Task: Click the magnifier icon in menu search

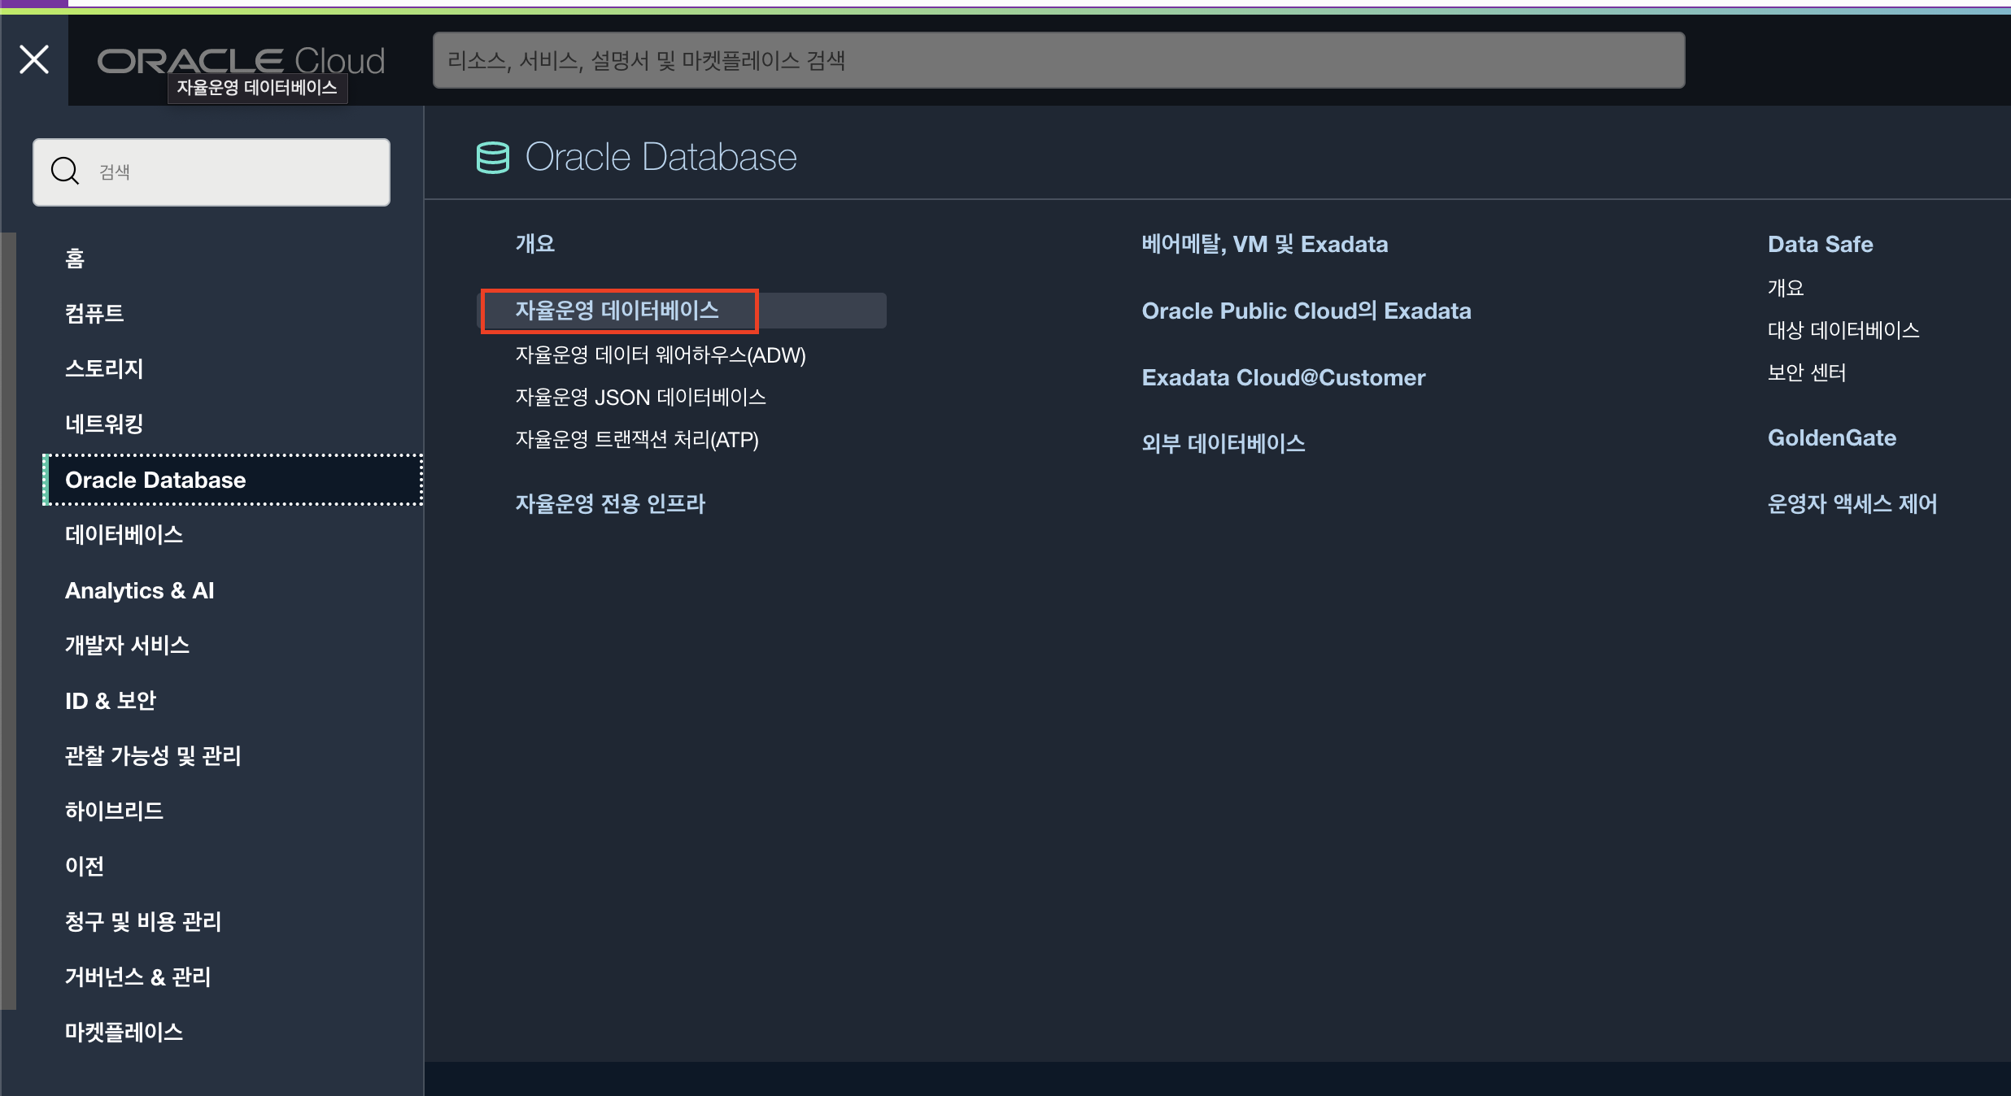Action: 65,172
